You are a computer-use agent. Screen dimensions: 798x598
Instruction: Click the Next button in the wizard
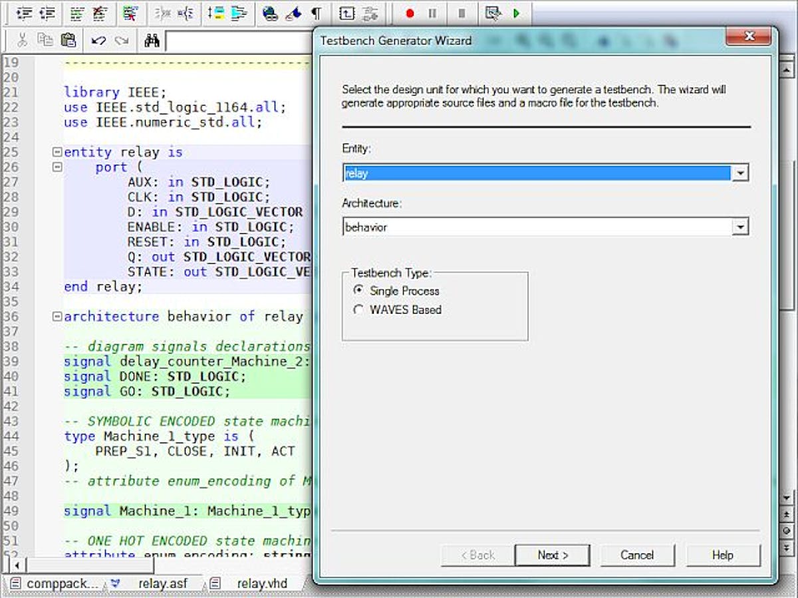click(552, 555)
